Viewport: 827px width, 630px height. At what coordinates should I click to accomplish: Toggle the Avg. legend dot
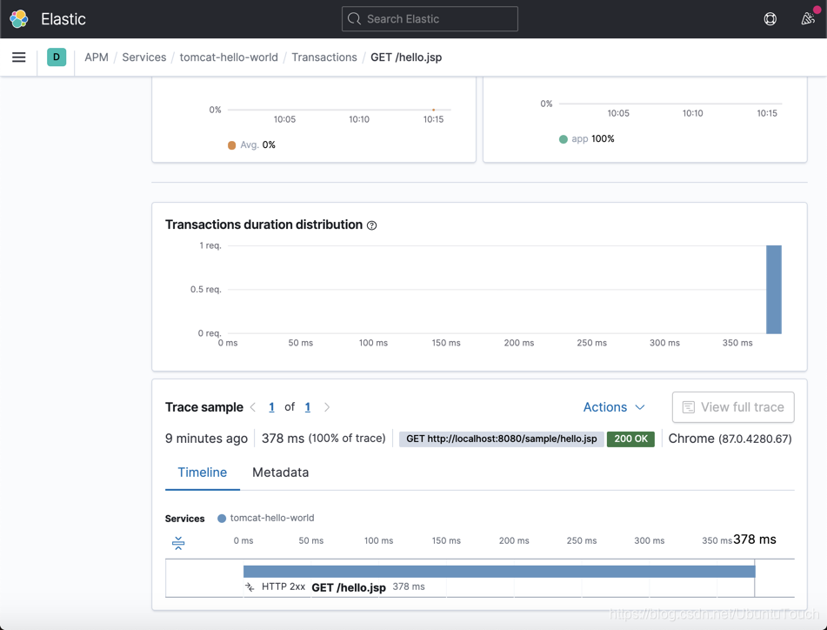[x=231, y=145]
